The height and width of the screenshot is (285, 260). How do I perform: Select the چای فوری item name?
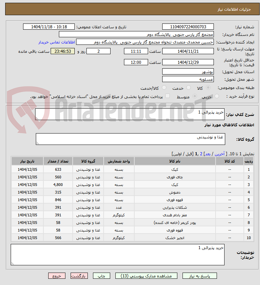[175, 177]
